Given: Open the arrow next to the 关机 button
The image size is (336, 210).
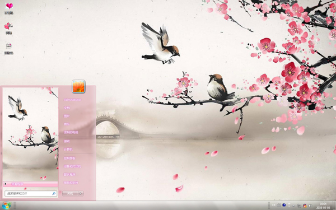Looking at the screenshot, I should [x=81, y=194].
